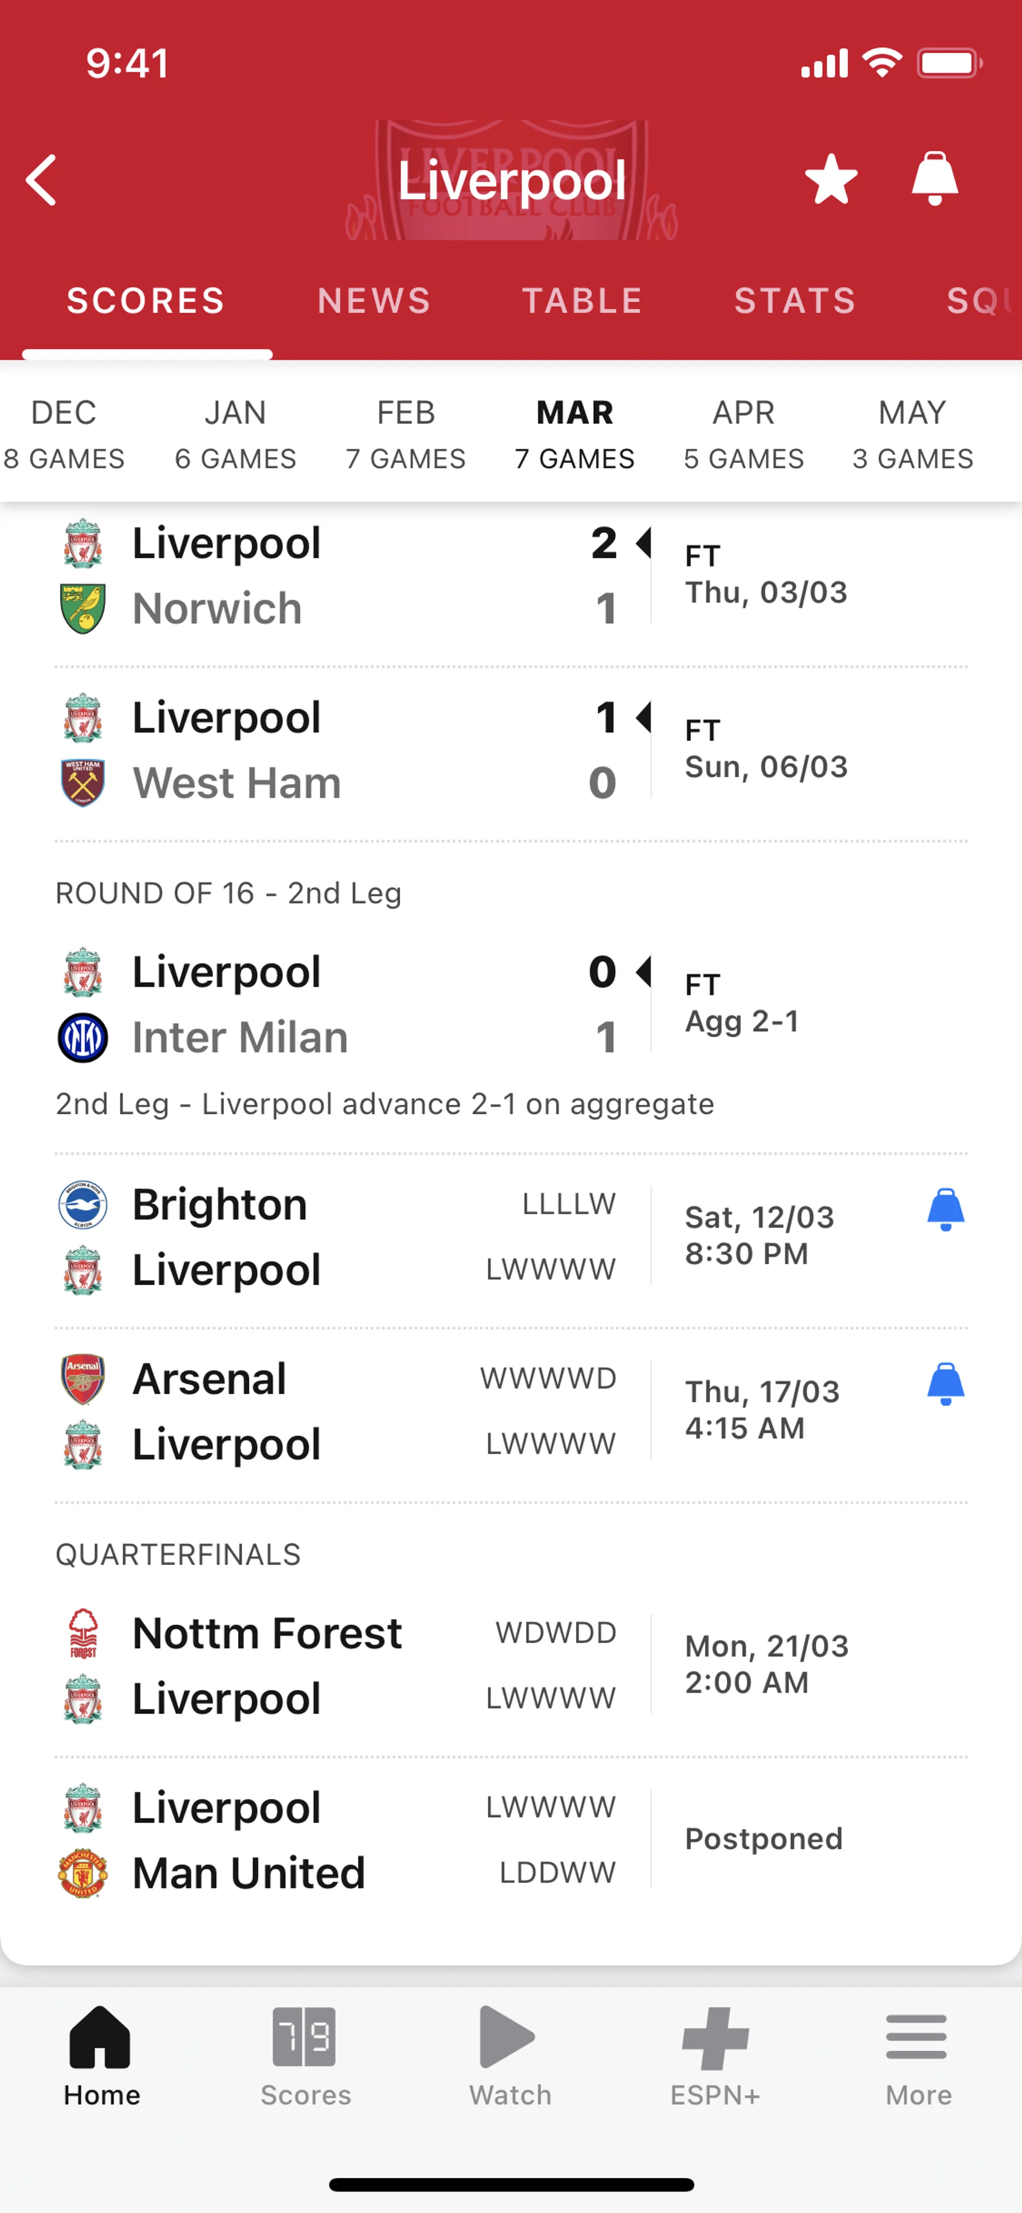Image resolution: width=1022 pixels, height=2213 pixels.
Task: Go to the Home tab in bottom bar
Action: point(101,2056)
